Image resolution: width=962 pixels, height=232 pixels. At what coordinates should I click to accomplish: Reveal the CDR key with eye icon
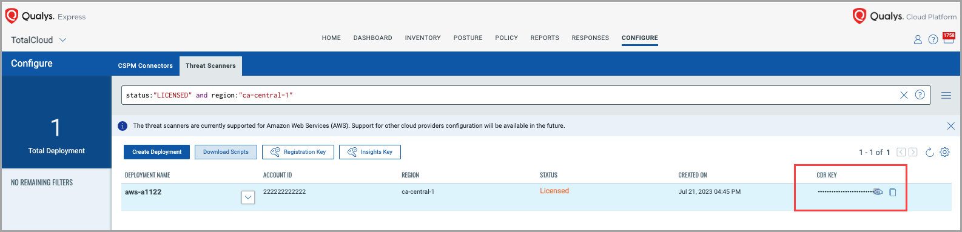coord(877,192)
